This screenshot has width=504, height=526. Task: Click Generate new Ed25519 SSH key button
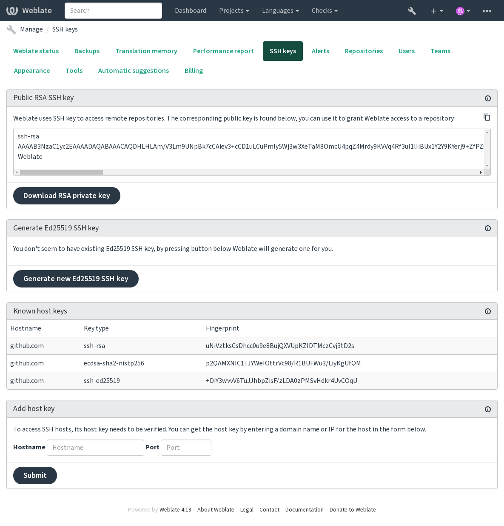(76, 279)
